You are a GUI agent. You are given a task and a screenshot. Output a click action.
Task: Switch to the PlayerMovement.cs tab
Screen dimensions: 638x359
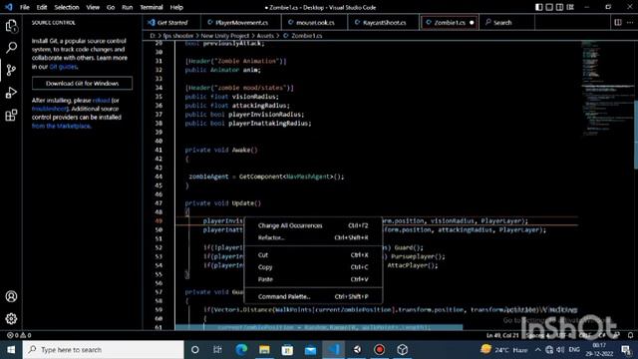click(241, 22)
